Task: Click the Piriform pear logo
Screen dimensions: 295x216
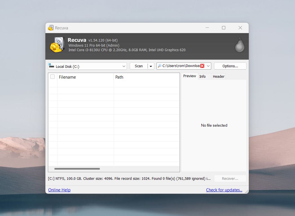Action: (x=240, y=45)
